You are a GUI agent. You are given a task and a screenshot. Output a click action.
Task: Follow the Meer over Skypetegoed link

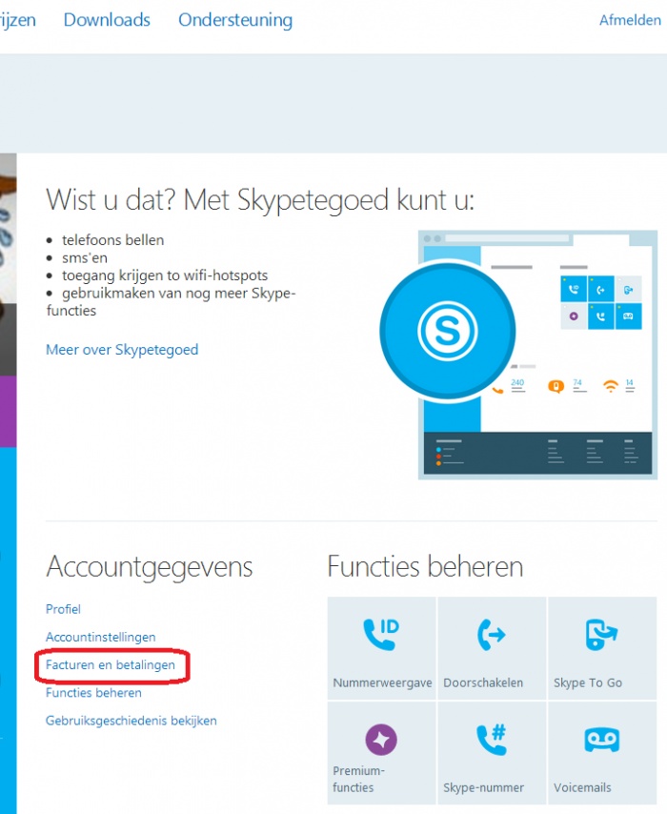coord(122,350)
